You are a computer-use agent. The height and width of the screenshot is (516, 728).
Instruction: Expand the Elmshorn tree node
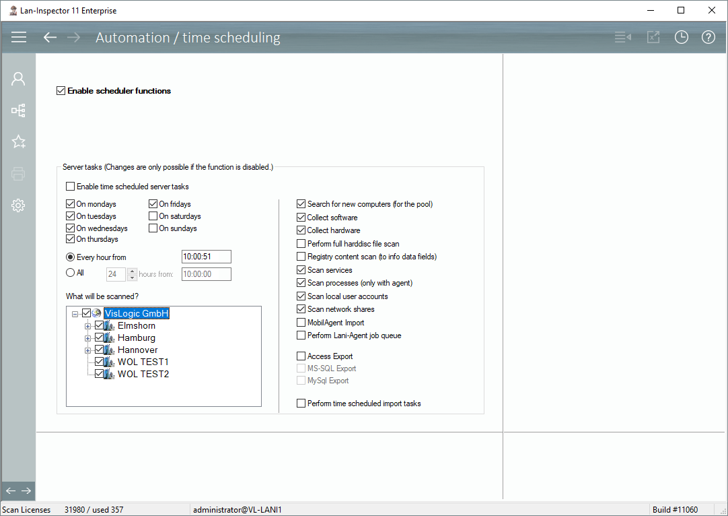pyautogui.click(x=87, y=326)
